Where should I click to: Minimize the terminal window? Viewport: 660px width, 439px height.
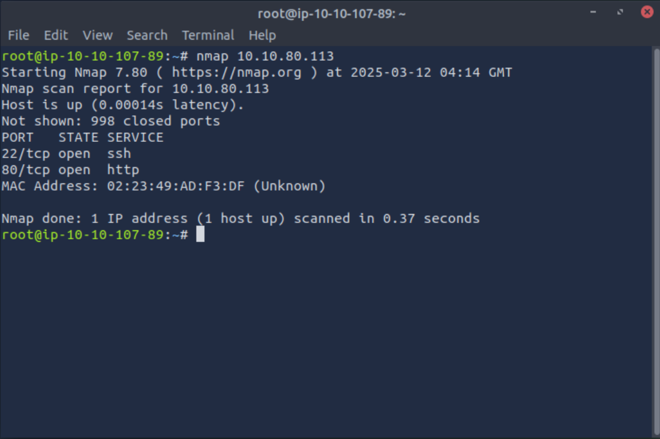593,12
